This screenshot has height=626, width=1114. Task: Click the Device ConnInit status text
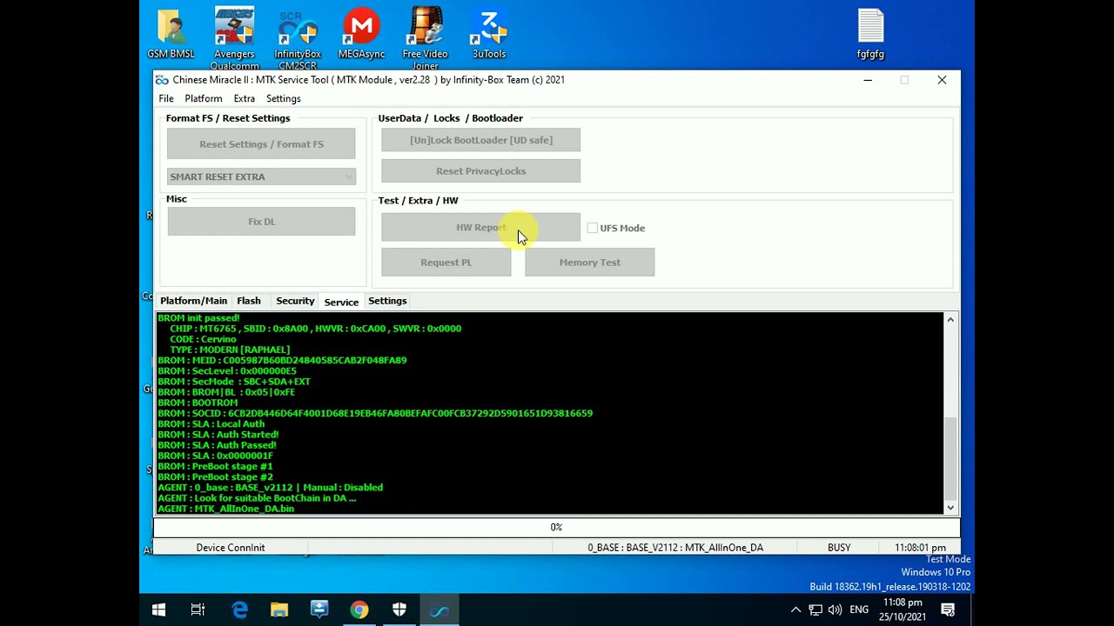coord(230,548)
